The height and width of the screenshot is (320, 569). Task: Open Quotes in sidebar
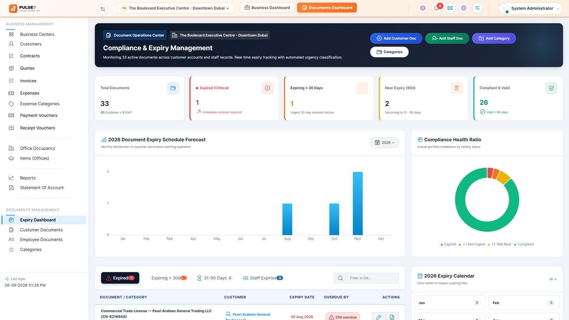(x=27, y=68)
